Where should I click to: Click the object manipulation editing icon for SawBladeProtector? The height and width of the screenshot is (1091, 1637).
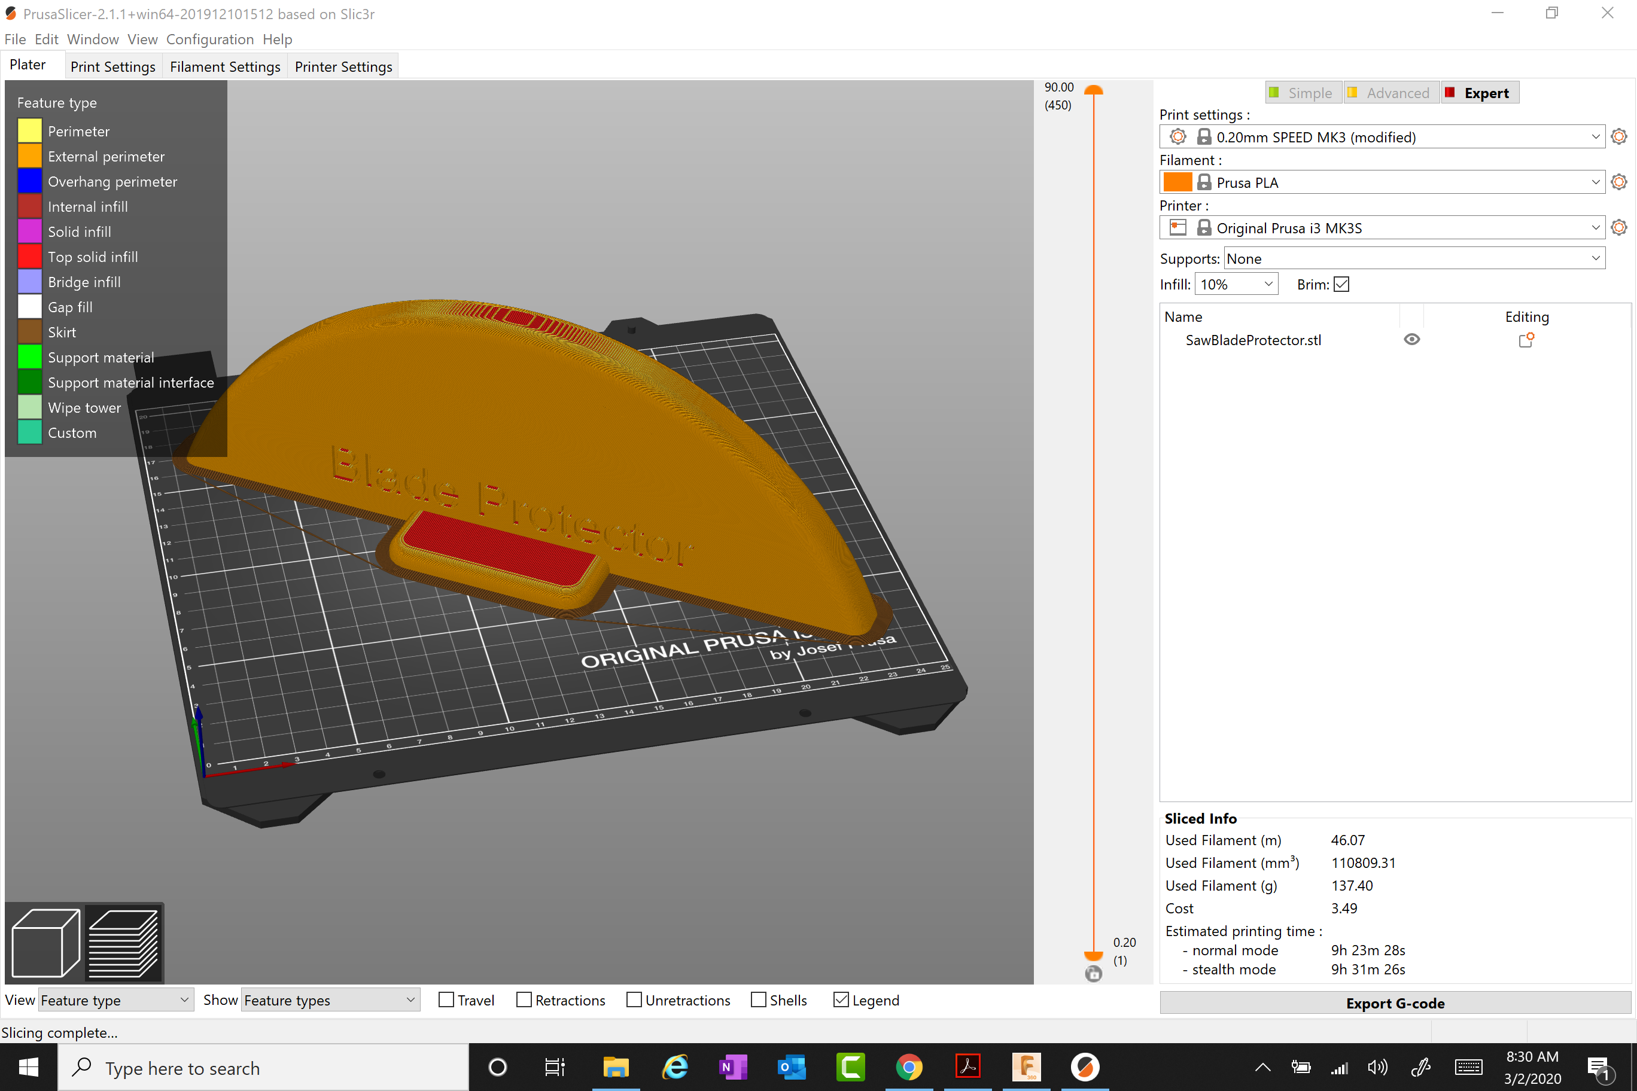pyautogui.click(x=1527, y=340)
